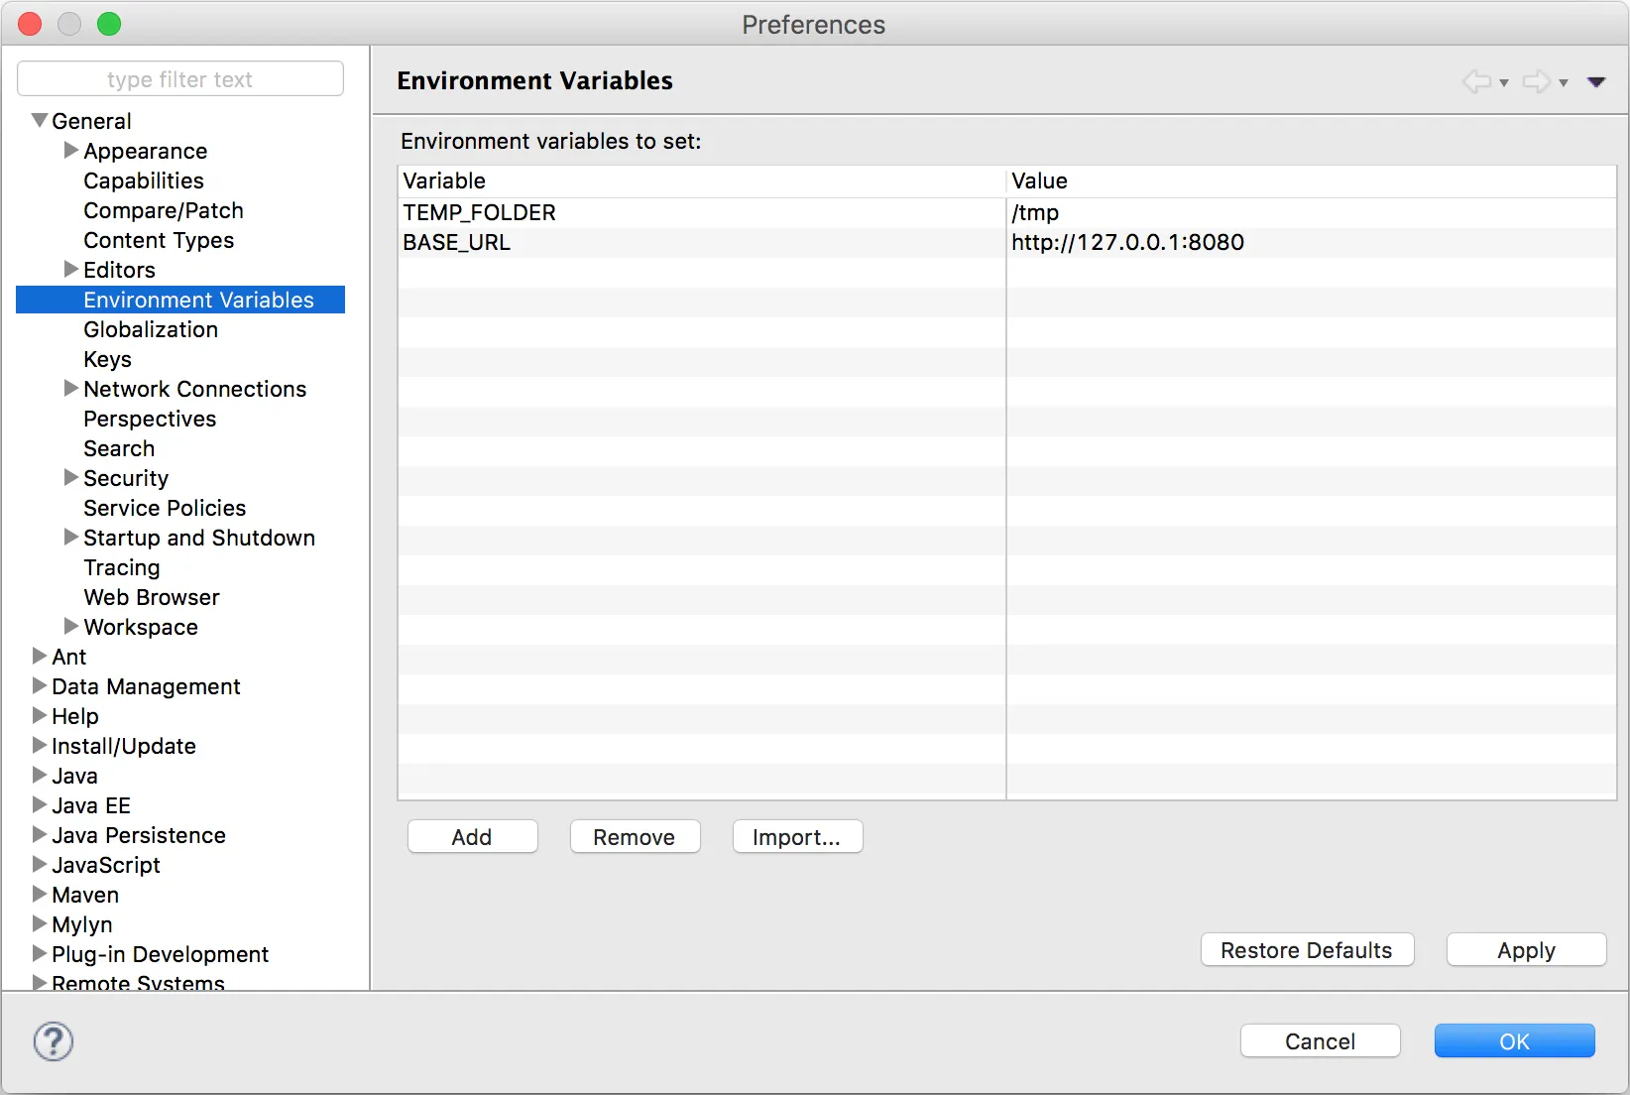Expand the Network Connections node
The image size is (1630, 1095).
[71, 389]
